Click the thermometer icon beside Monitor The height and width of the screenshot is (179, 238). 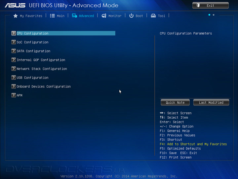tap(104, 16)
